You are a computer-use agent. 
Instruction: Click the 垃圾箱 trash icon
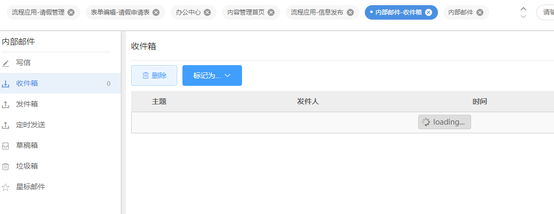coord(6,166)
